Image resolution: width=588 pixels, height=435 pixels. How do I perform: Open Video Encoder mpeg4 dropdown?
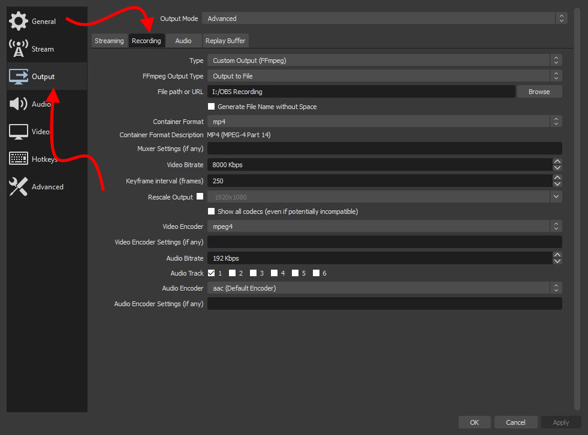(385, 226)
